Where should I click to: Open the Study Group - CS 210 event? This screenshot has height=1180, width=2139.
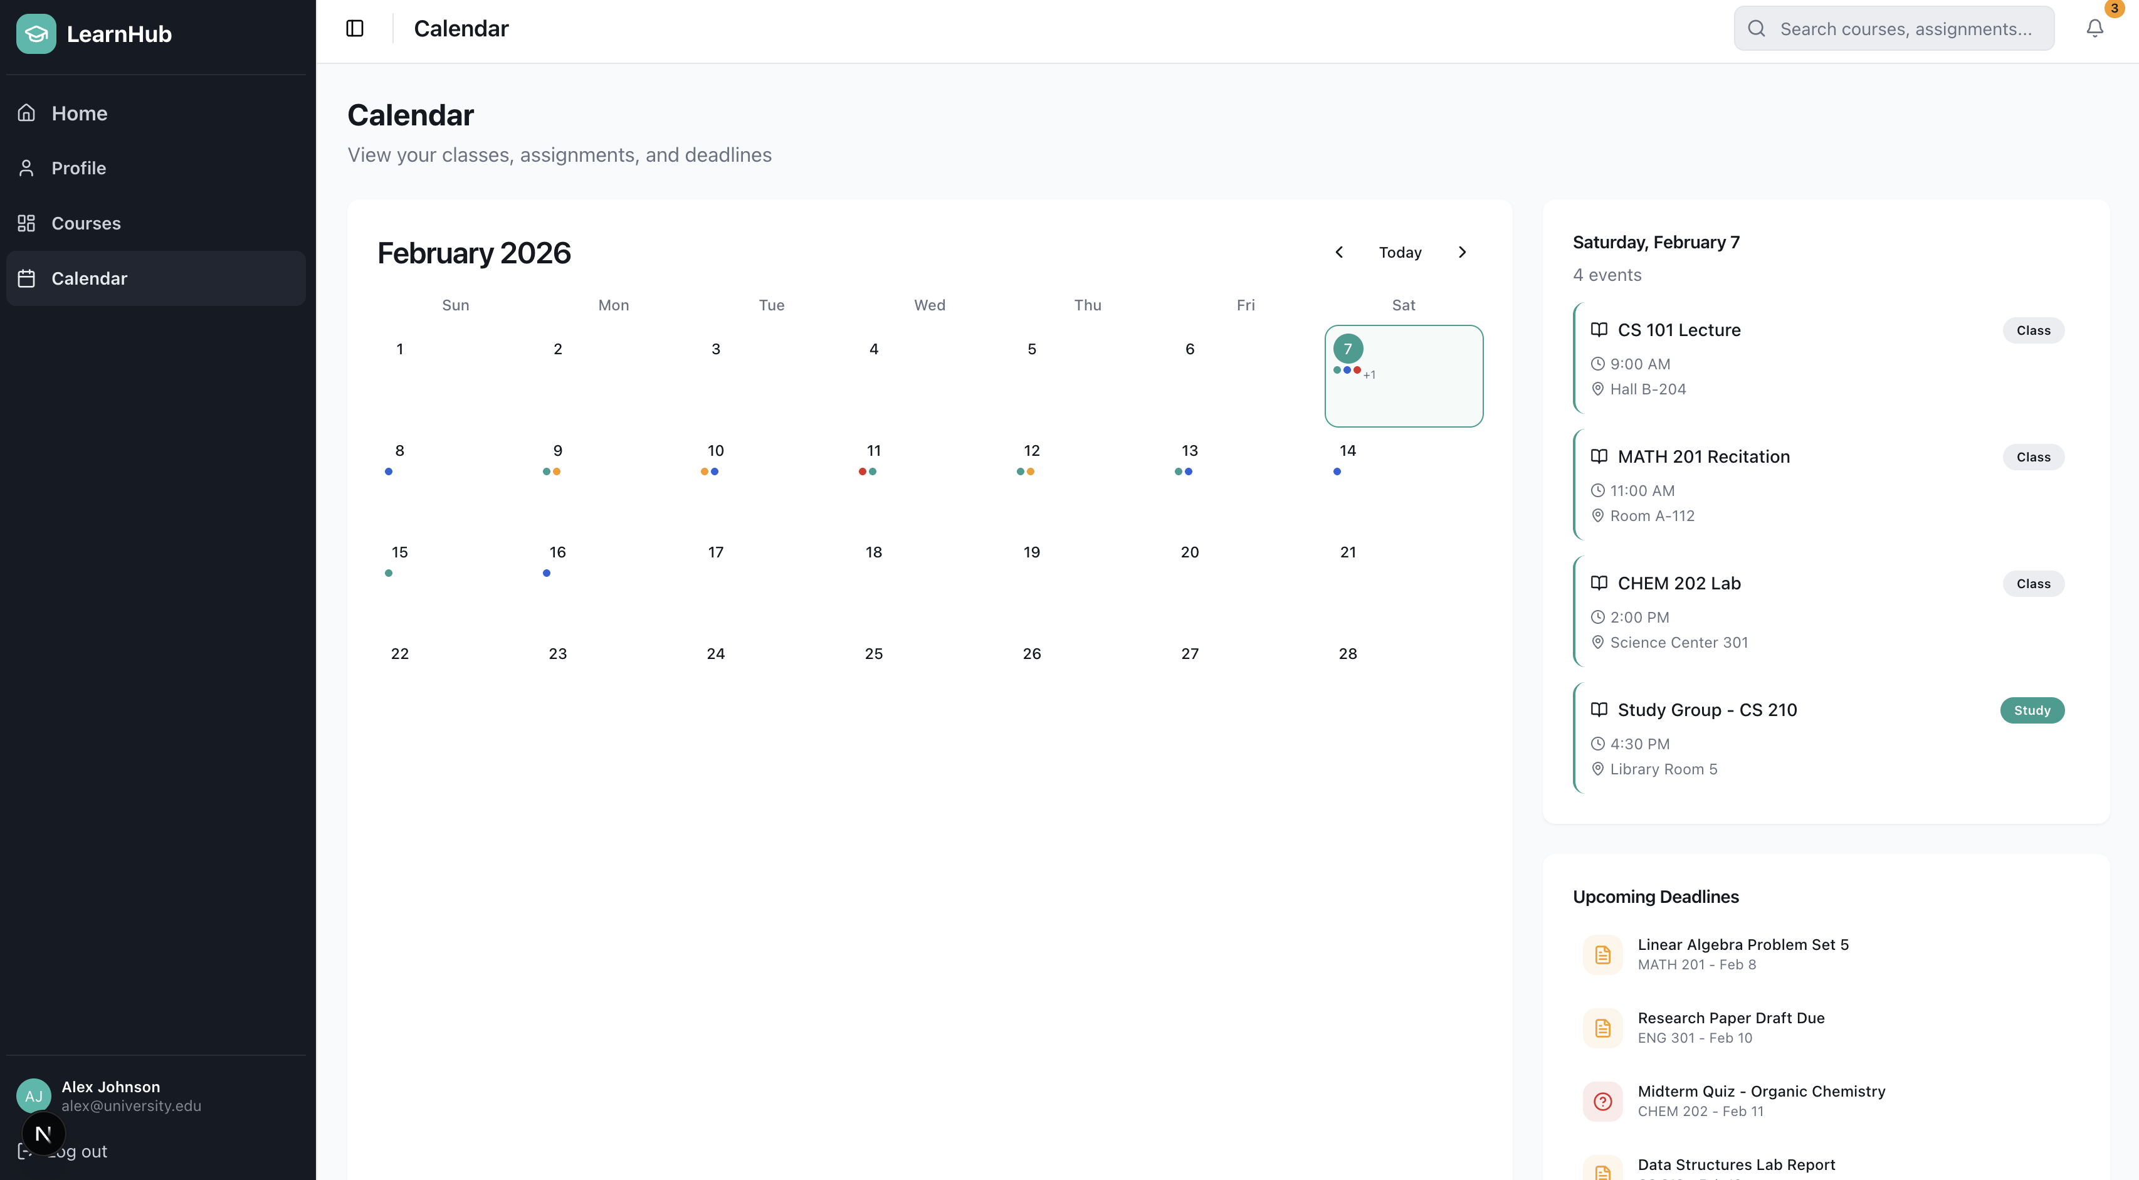[x=1706, y=710]
